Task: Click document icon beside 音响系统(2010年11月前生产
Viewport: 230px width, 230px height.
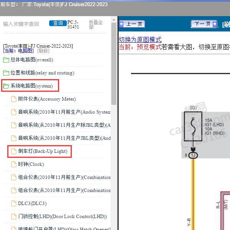Action: [14, 112]
